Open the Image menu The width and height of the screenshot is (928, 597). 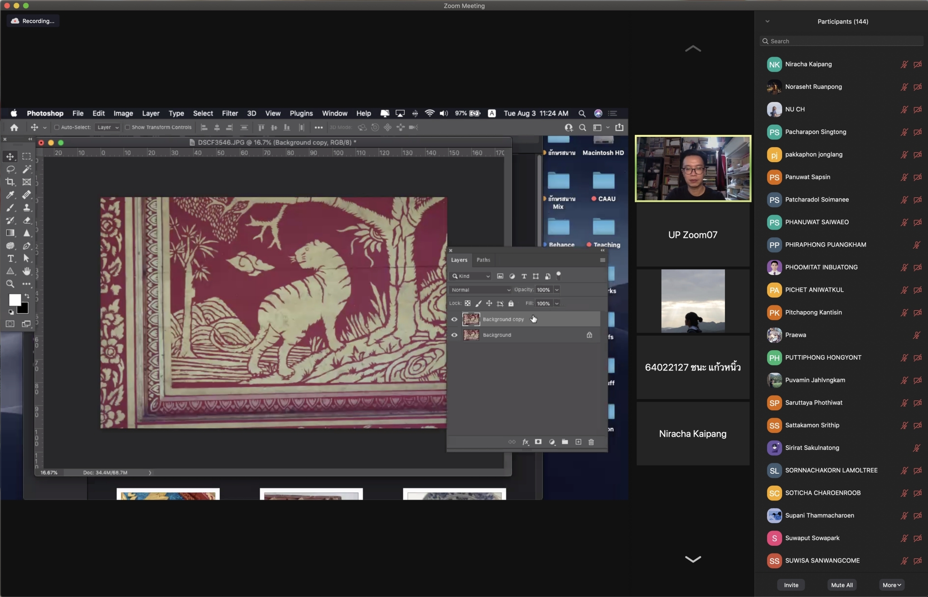point(123,113)
